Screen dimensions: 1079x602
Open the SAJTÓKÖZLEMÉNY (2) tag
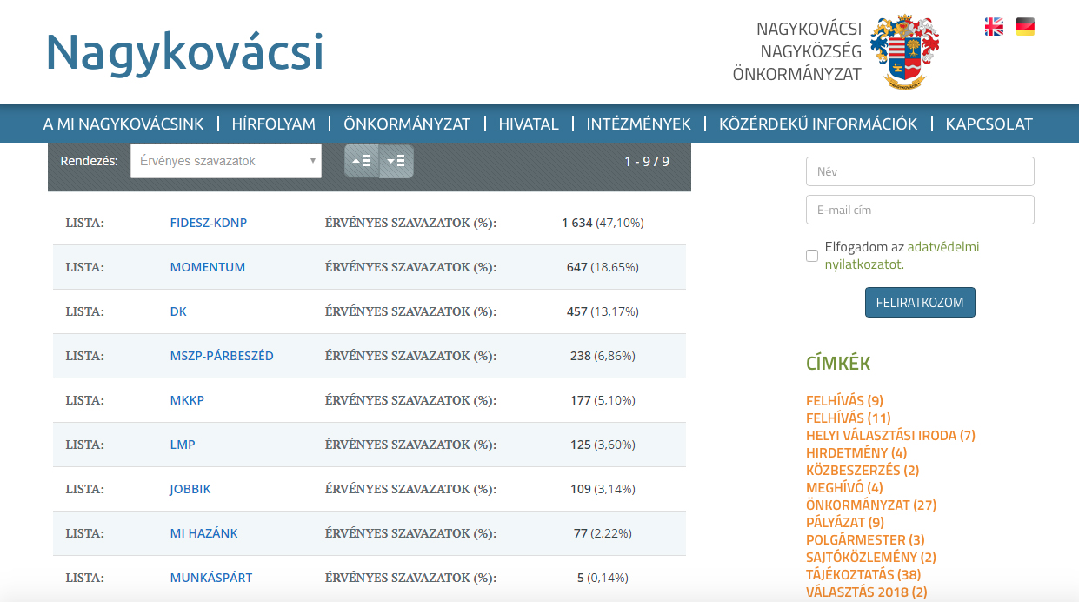[871, 558]
